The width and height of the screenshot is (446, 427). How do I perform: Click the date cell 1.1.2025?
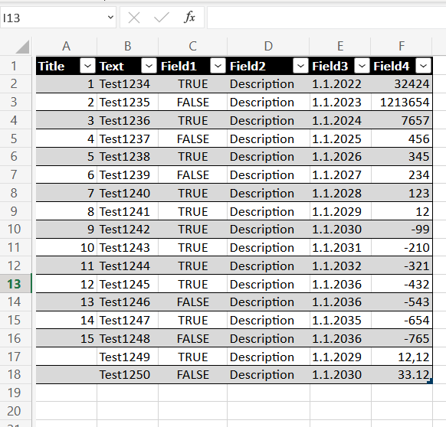coord(340,139)
